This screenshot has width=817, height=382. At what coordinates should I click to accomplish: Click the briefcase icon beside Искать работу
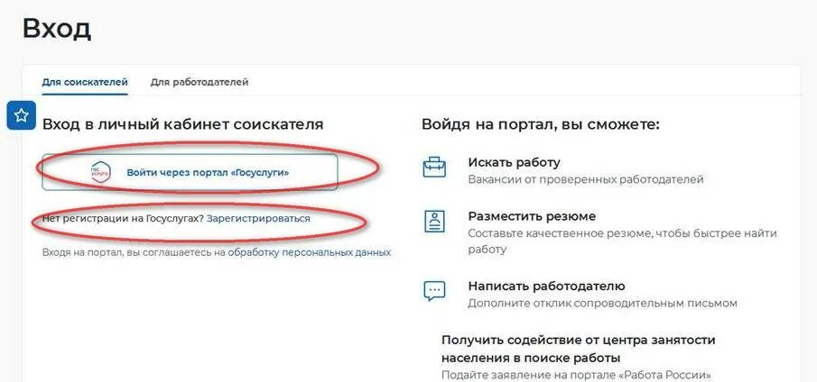click(434, 167)
